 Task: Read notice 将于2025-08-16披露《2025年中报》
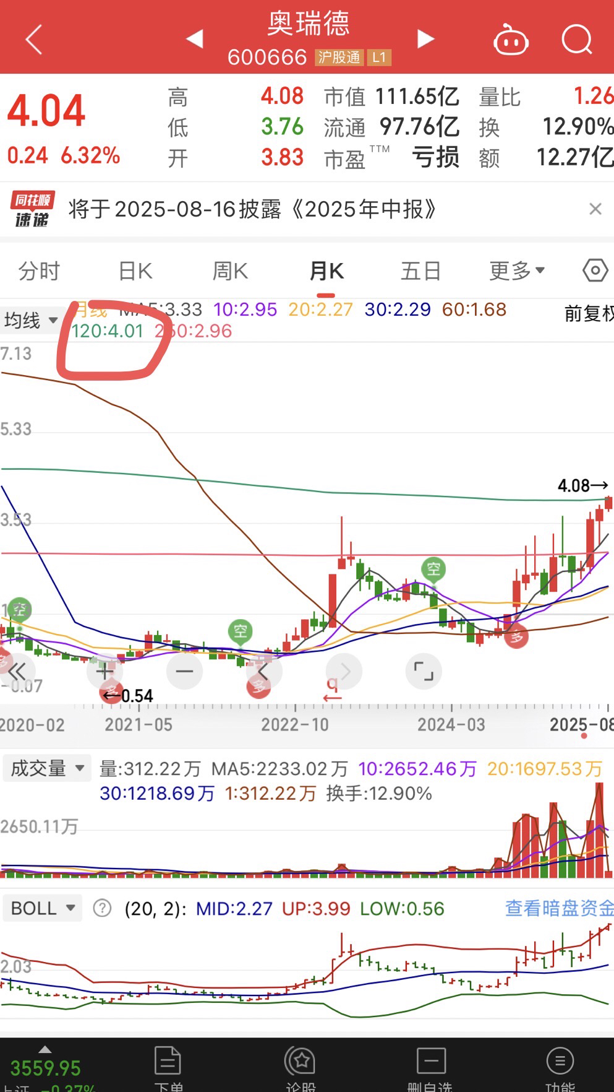[252, 209]
